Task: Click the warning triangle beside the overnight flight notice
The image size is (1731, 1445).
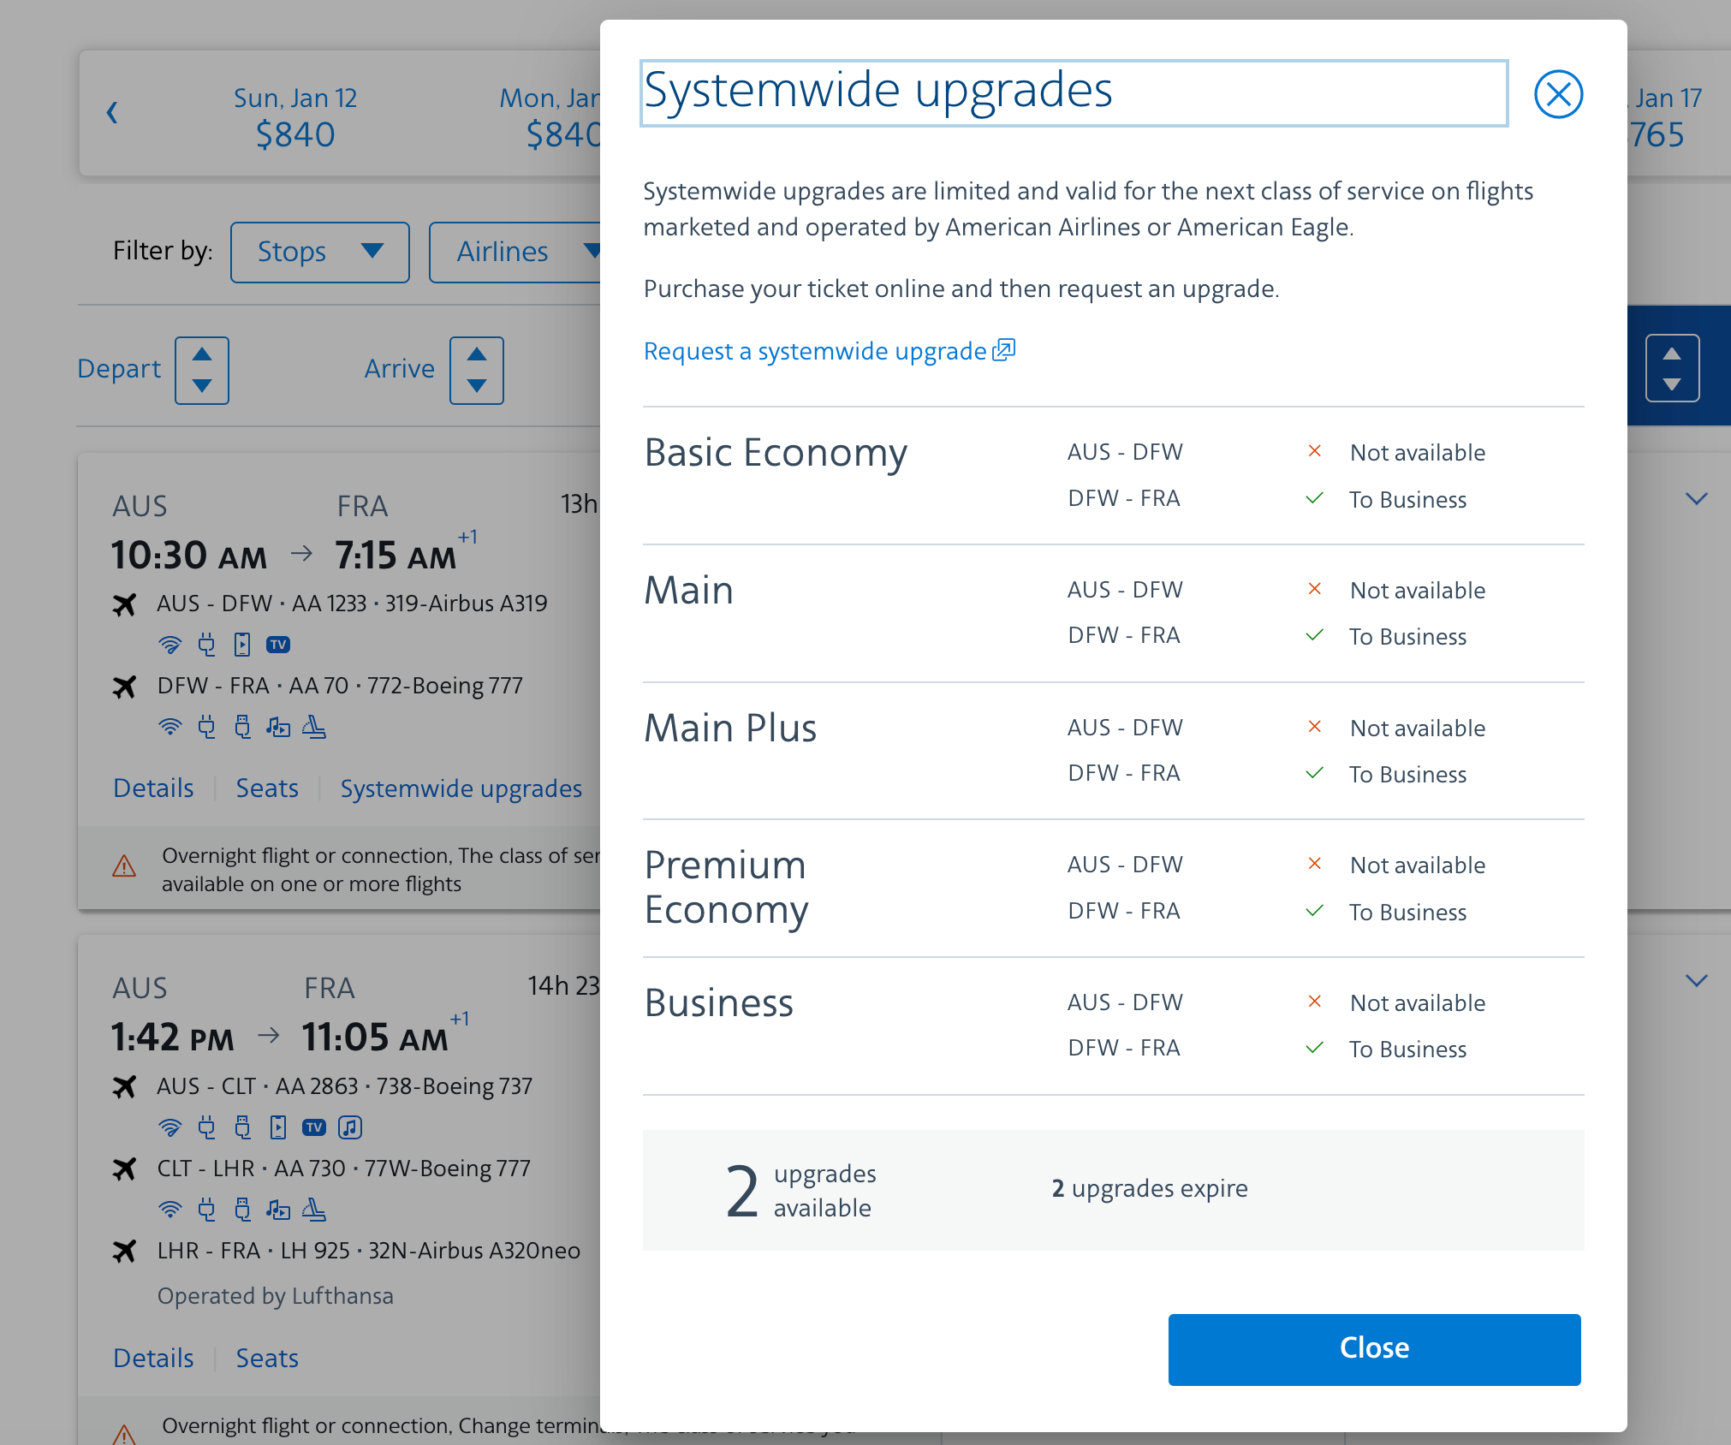Action: tap(124, 866)
